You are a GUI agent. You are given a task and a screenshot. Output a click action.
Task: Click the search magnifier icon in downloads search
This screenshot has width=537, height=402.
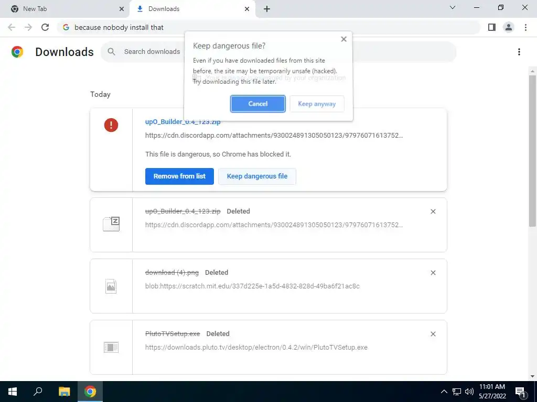point(111,52)
